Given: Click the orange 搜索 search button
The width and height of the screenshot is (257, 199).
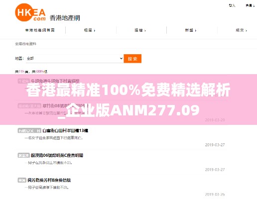Looking at the screenshot, I should (x=132, y=59).
